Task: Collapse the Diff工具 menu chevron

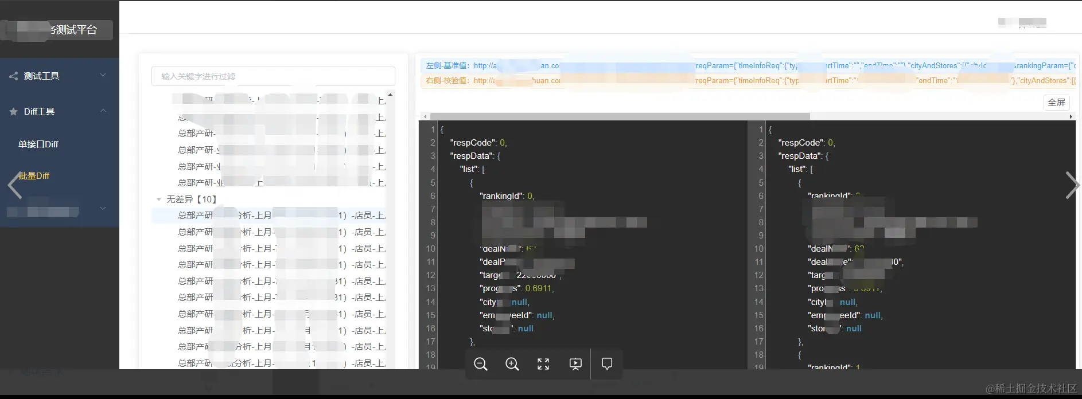Action: 103,111
